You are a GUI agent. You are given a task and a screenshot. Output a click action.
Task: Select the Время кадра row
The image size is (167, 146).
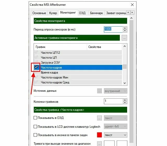point(78,72)
